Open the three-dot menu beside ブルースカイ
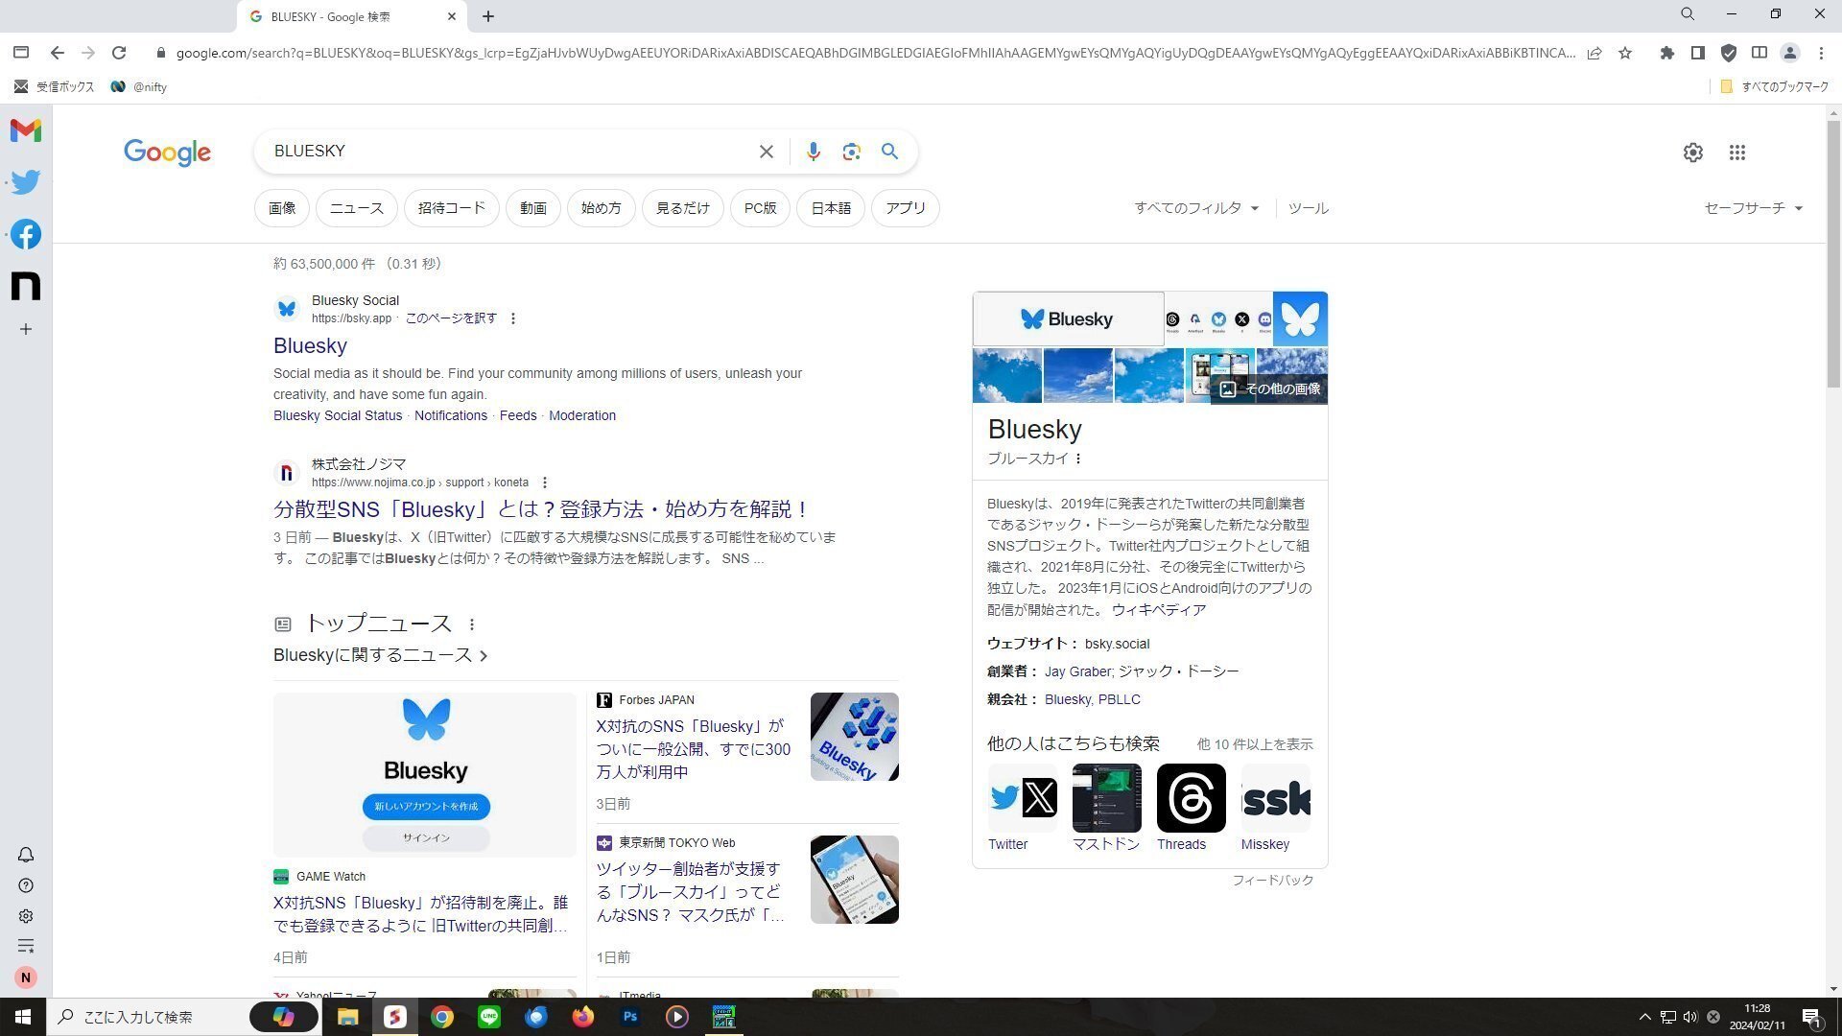 [1078, 459]
